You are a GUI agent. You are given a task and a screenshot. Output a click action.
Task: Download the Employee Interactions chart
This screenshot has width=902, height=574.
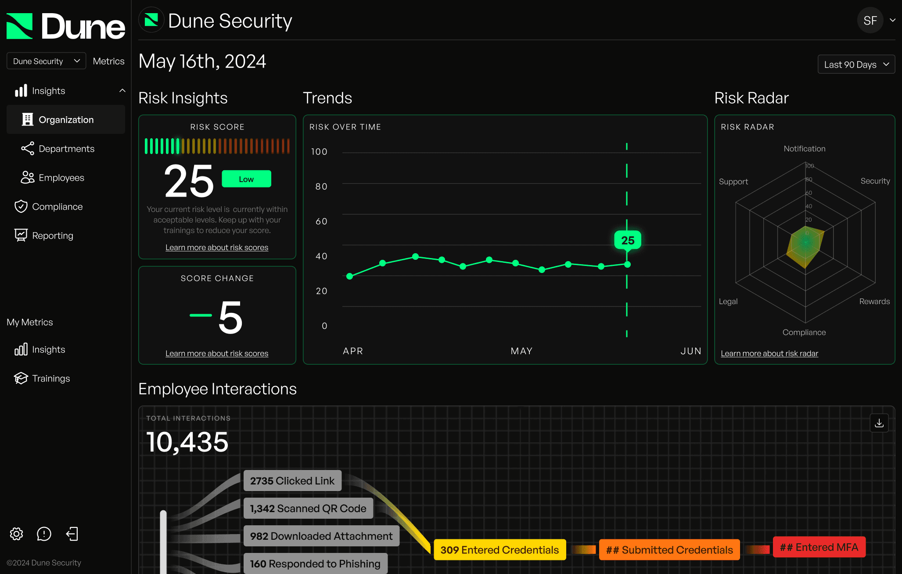click(879, 423)
